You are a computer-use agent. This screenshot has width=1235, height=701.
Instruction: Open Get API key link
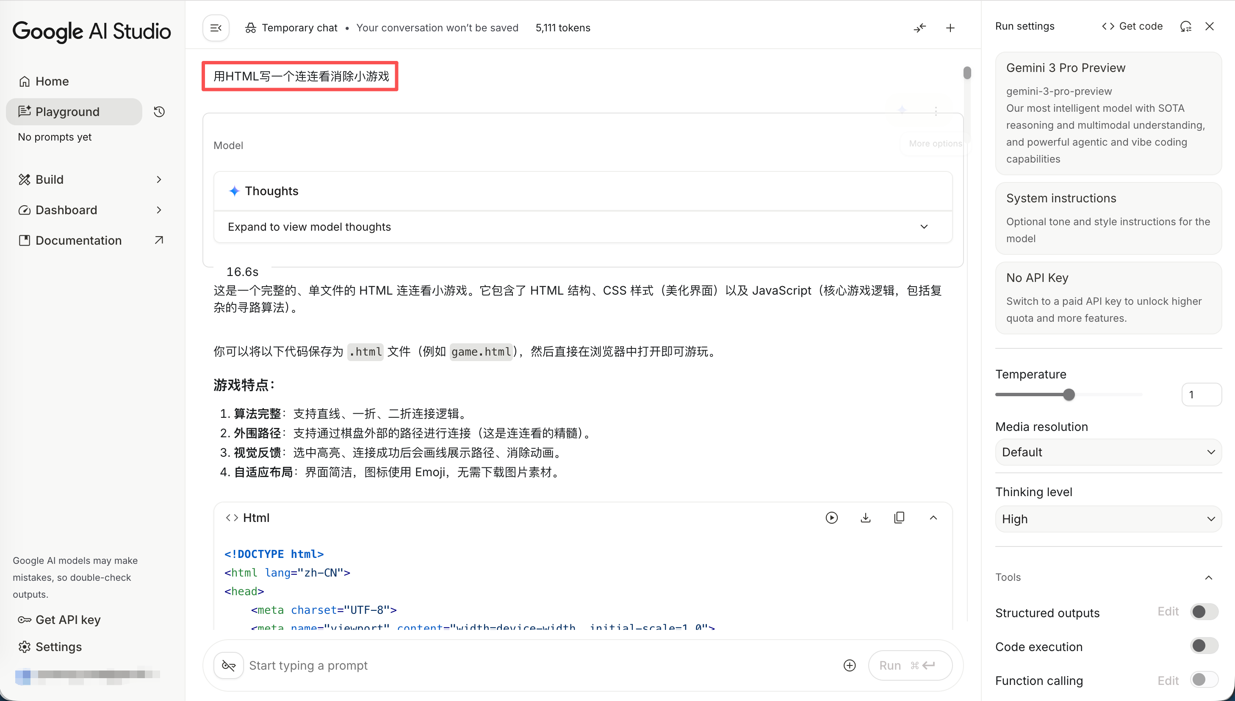[67, 620]
